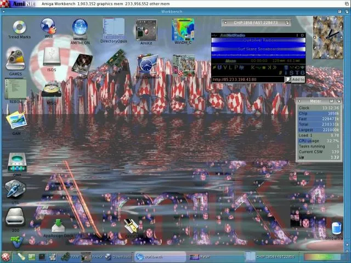The image size is (351, 263).
Task: Open the AmiKit drawer icon
Action: 146,30
